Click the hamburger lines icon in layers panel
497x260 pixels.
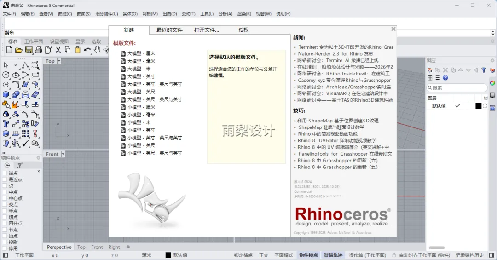click(x=438, y=78)
